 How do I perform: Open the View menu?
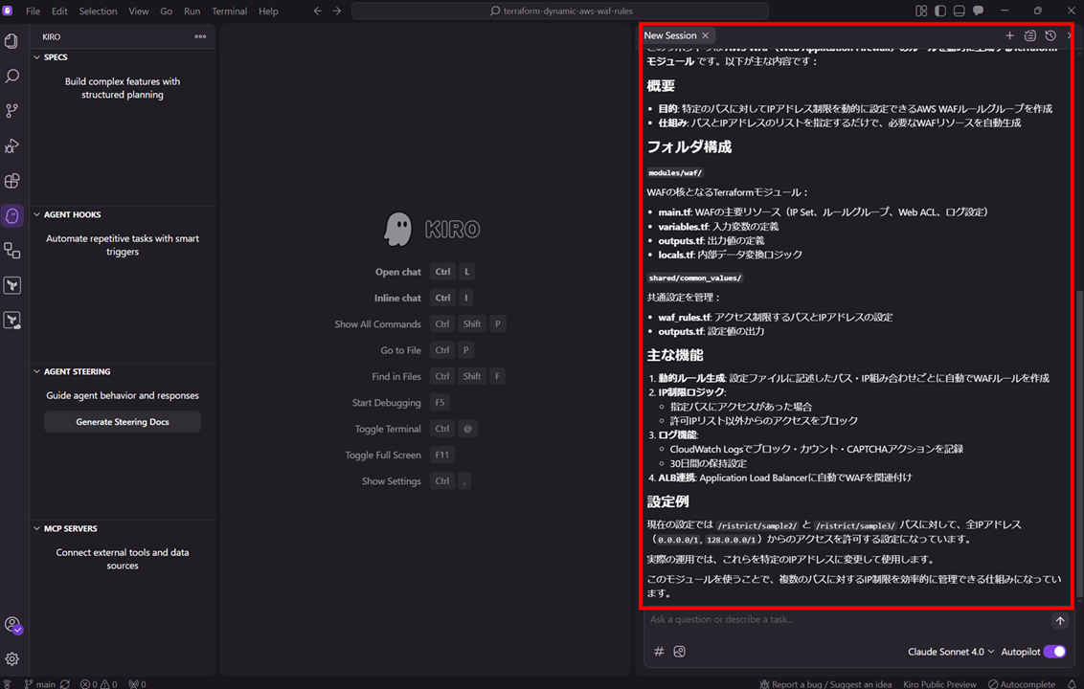138,11
